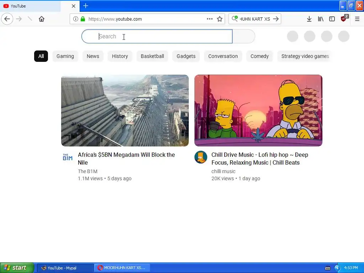Viewport: 364px width, 273px height.
Task: Click the forward navigation arrow
Action: pyautogui.click(x=19, y=19)
